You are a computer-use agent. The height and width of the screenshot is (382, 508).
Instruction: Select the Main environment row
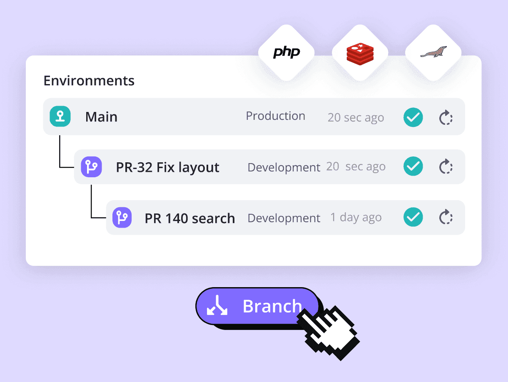click(x=101, y=117)
